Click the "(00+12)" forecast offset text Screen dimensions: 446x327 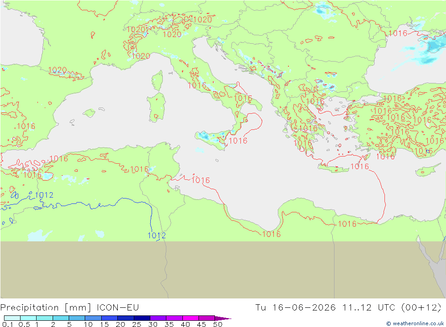point(421,308)
